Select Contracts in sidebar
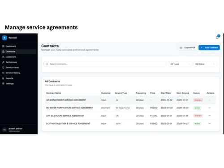The height and width of the screenshot is (168, 224). pyautogui.click(x=19, y=52)
